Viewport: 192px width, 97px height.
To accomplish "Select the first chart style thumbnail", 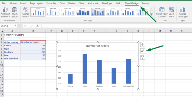I will (x=38, y=12).
